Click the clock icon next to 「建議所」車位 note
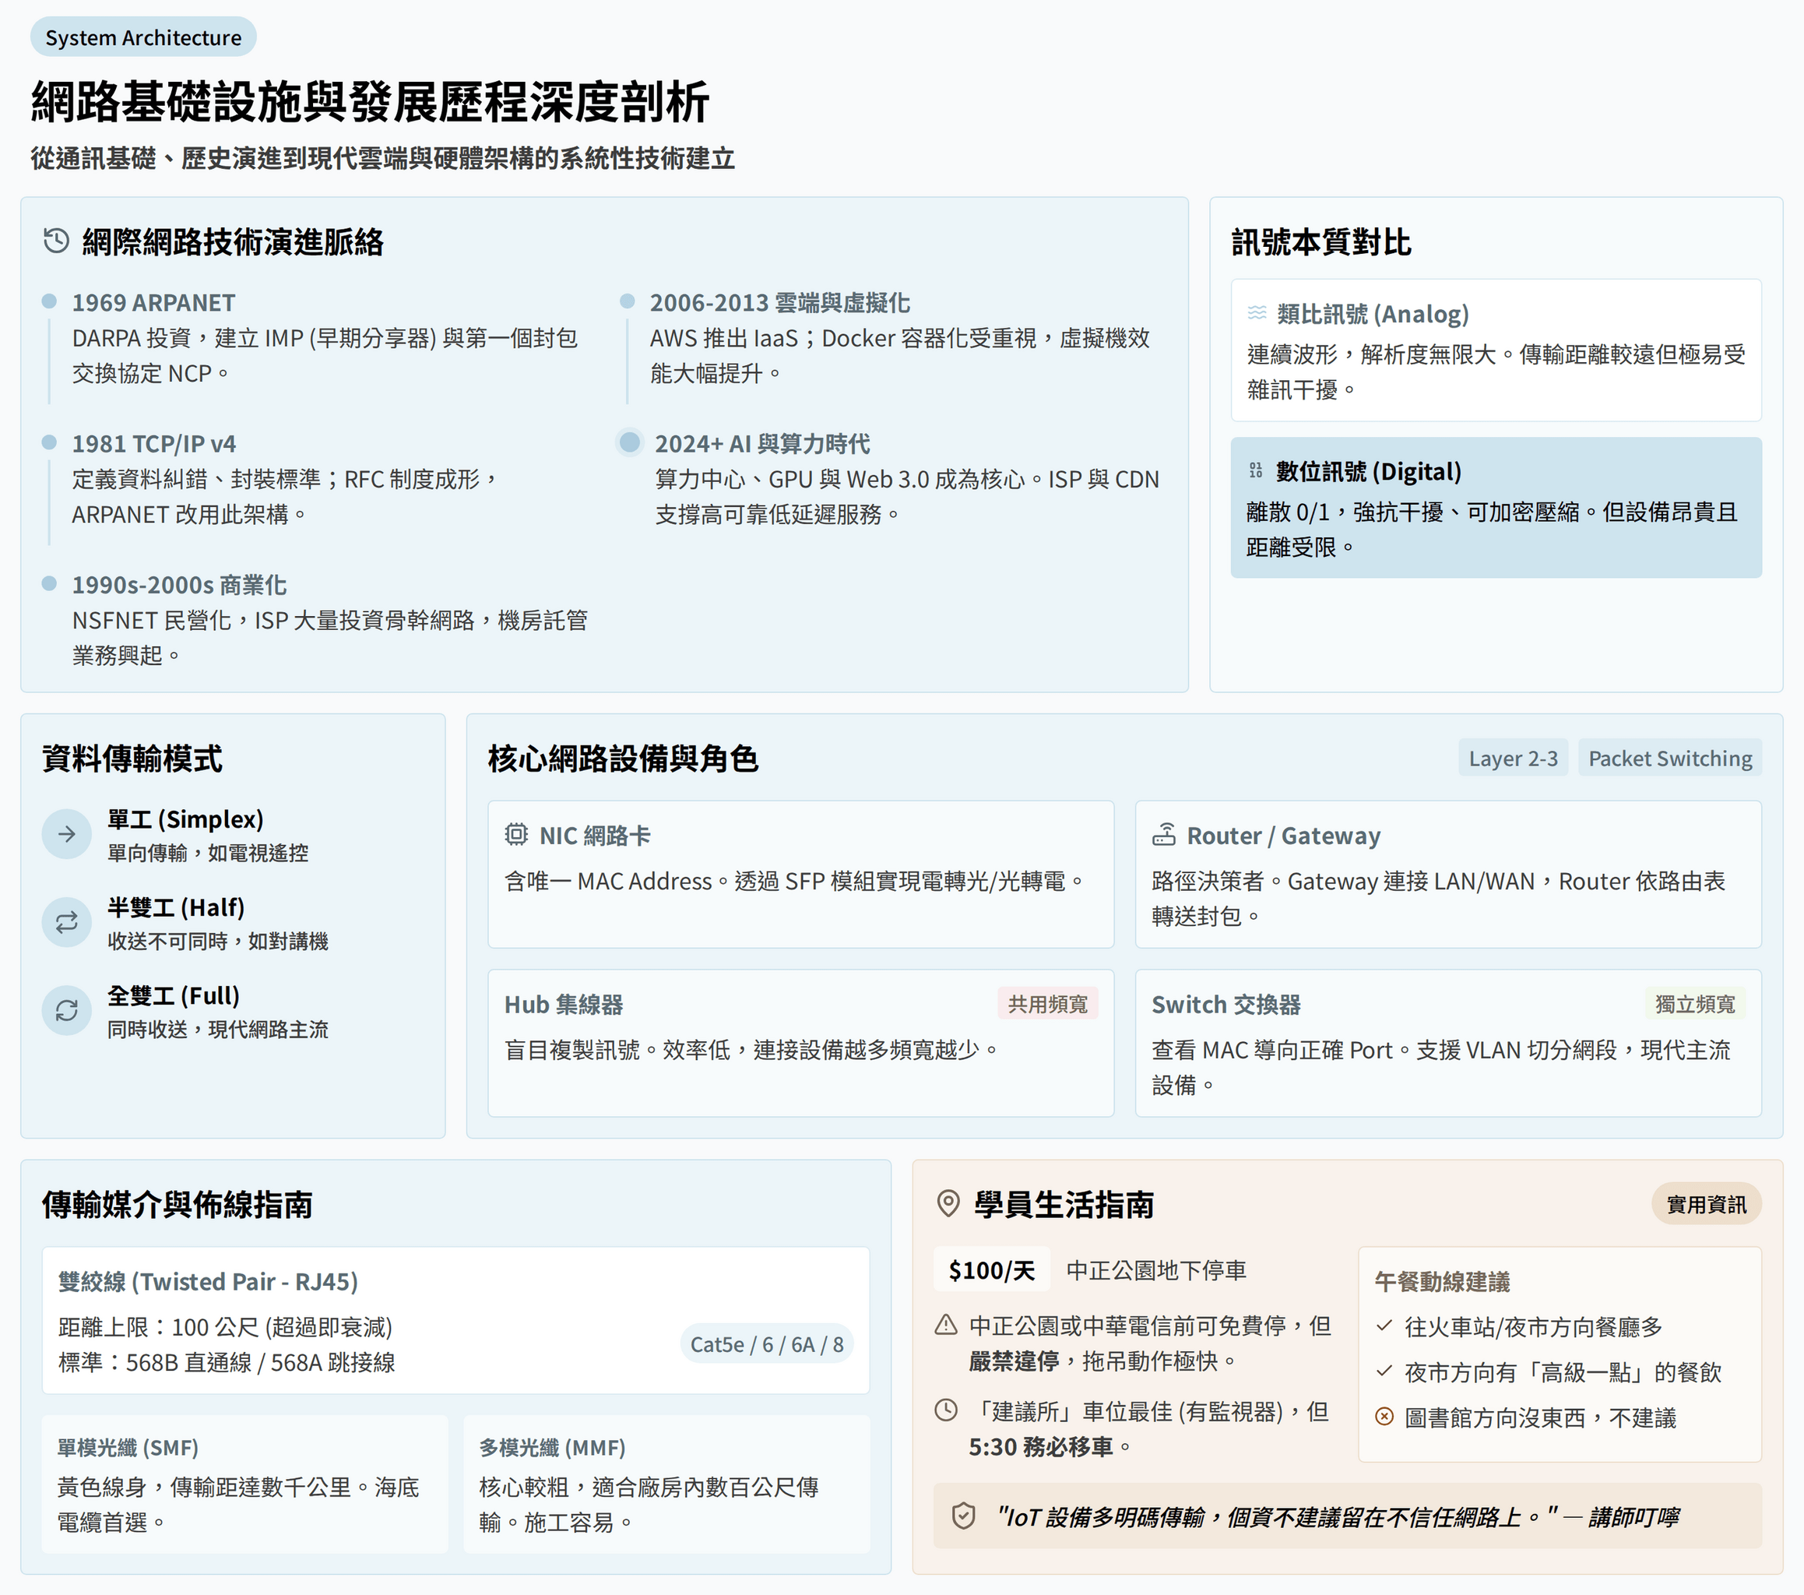Screen dimensions: 1804x1595 click(946, 1410)
